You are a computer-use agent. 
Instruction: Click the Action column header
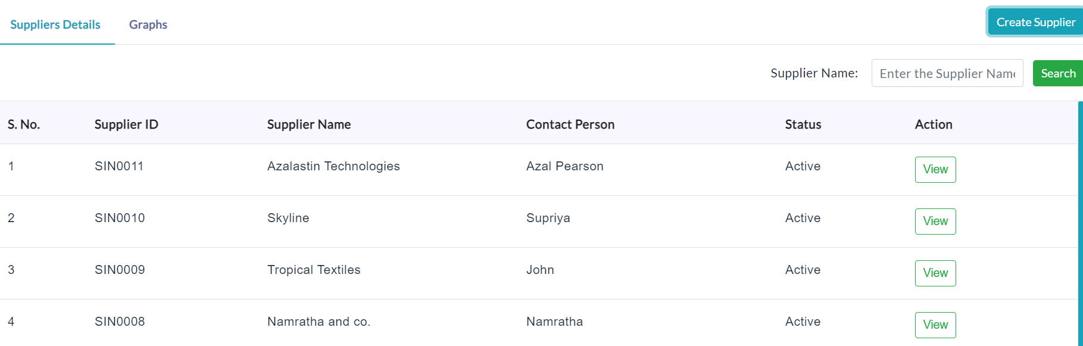pyautogui.click(x=934, y=124)
